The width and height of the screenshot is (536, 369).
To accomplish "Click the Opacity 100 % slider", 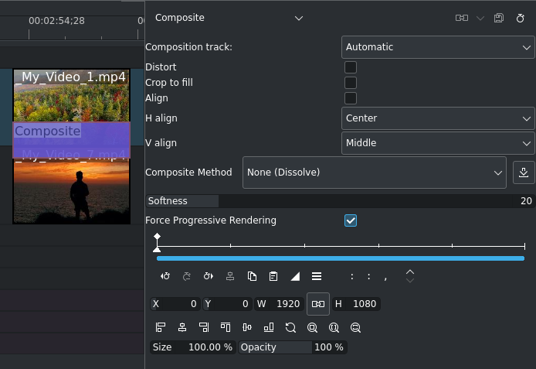I will click(293, 347).
